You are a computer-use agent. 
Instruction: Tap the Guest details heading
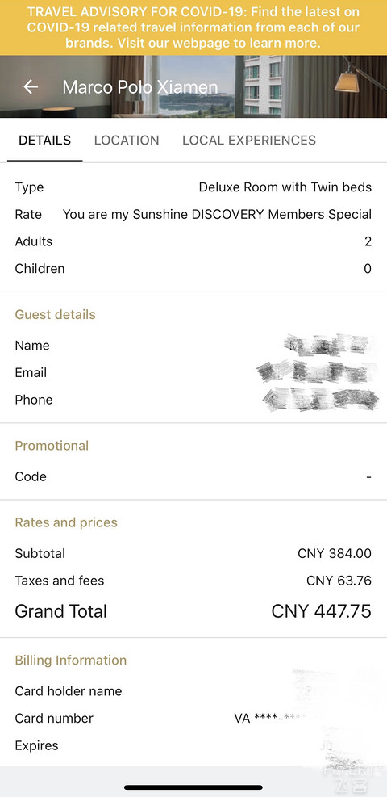(56, 315)
